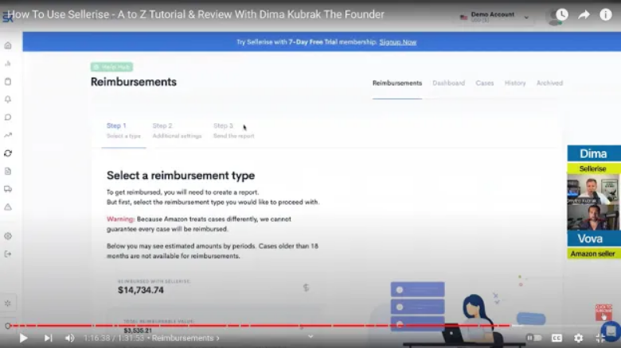Click the $3,535.21 reimbursable value
621x348 pixels.
[138, 331]
